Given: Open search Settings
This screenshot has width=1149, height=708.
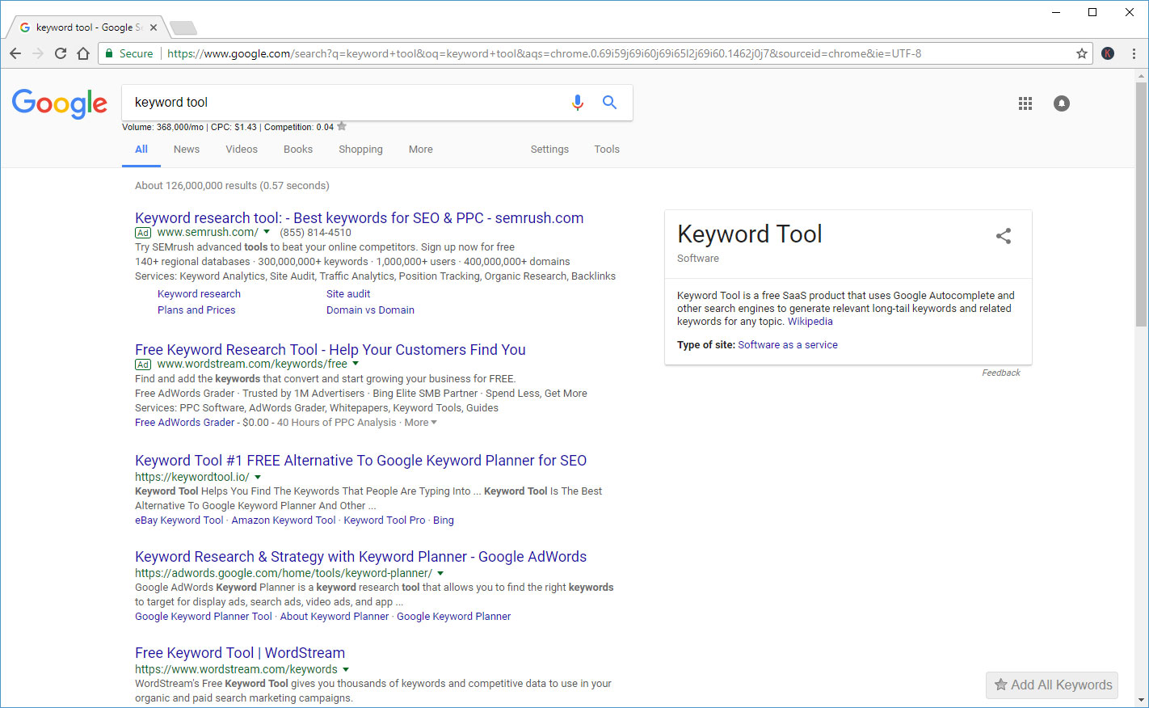Looking at the screenshot, I should pos(549,150).
